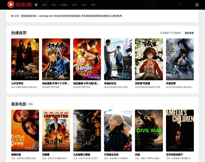
Task: Open the 百妖谱 poster
Action: 149,59
